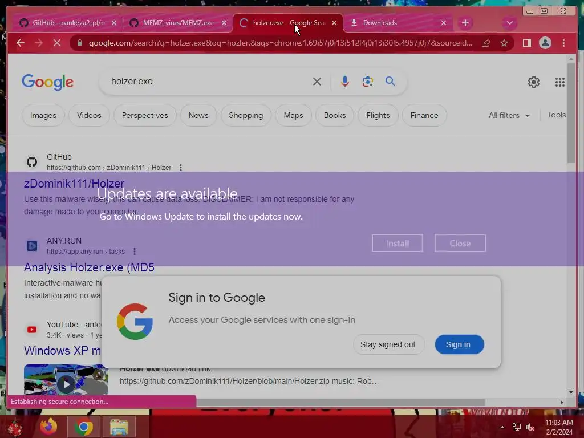Toggle the browser side panel
This screenshot has height=438, width=584.
point(526,43)
